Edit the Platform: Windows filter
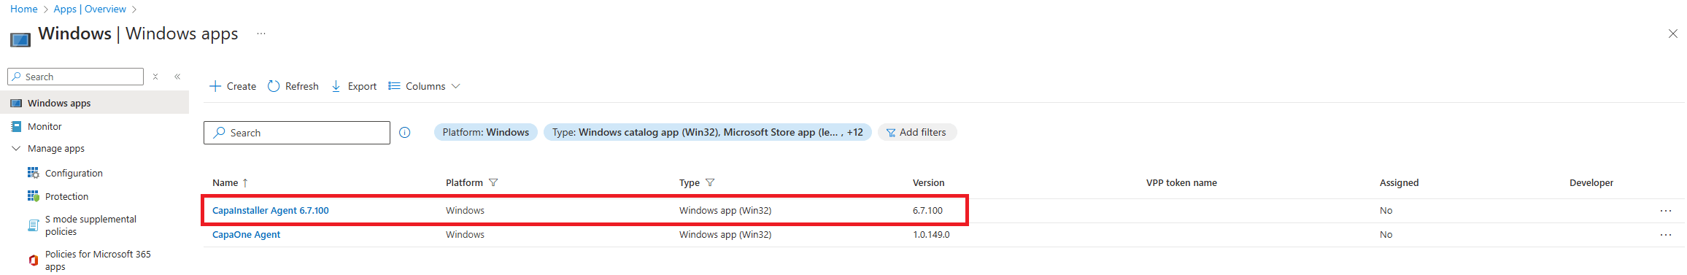 pyautogui.click(x=486, y=132)
